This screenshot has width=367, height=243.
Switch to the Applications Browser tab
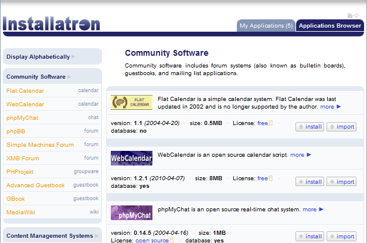330,26
